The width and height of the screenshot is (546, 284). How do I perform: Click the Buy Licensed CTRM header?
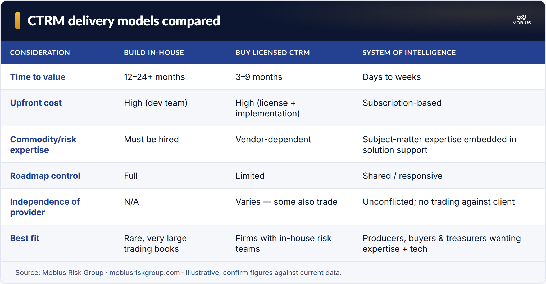(273, 53)
